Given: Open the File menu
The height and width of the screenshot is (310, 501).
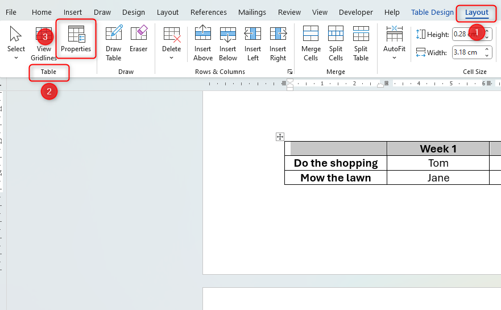Looking at the screenshot, I should (x=11, y=12).
